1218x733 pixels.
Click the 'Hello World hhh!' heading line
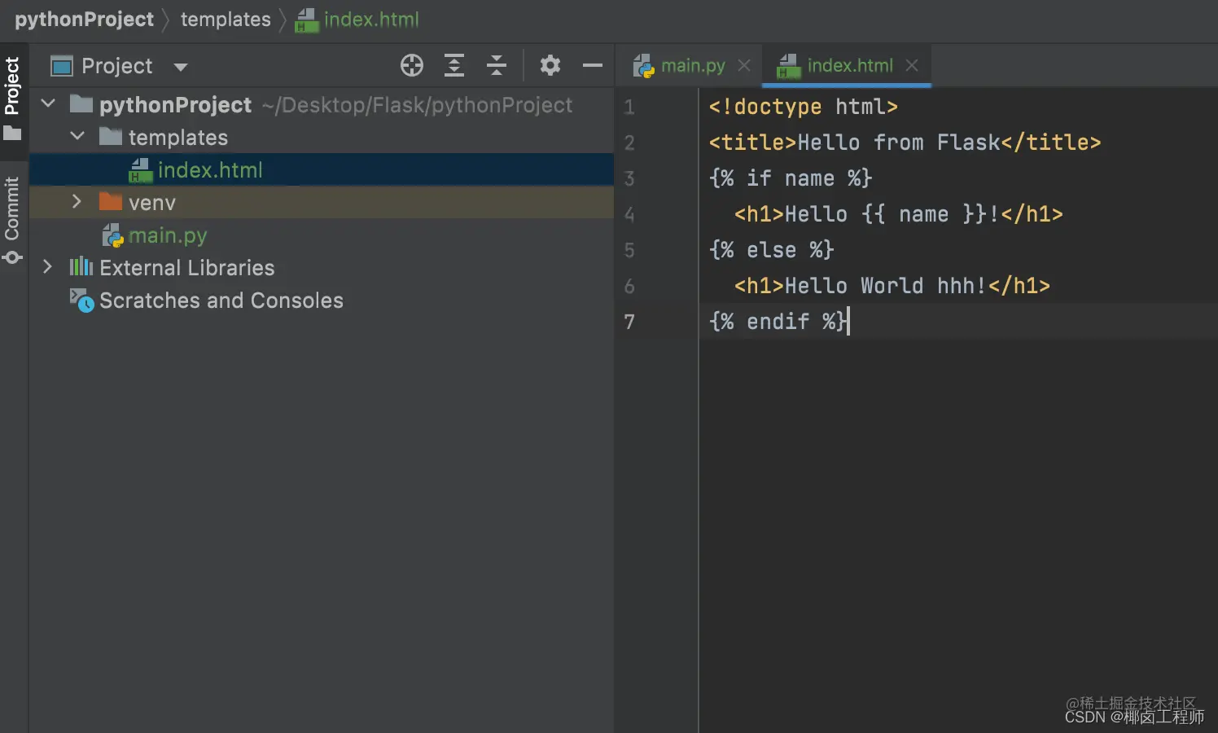point(892,286)
